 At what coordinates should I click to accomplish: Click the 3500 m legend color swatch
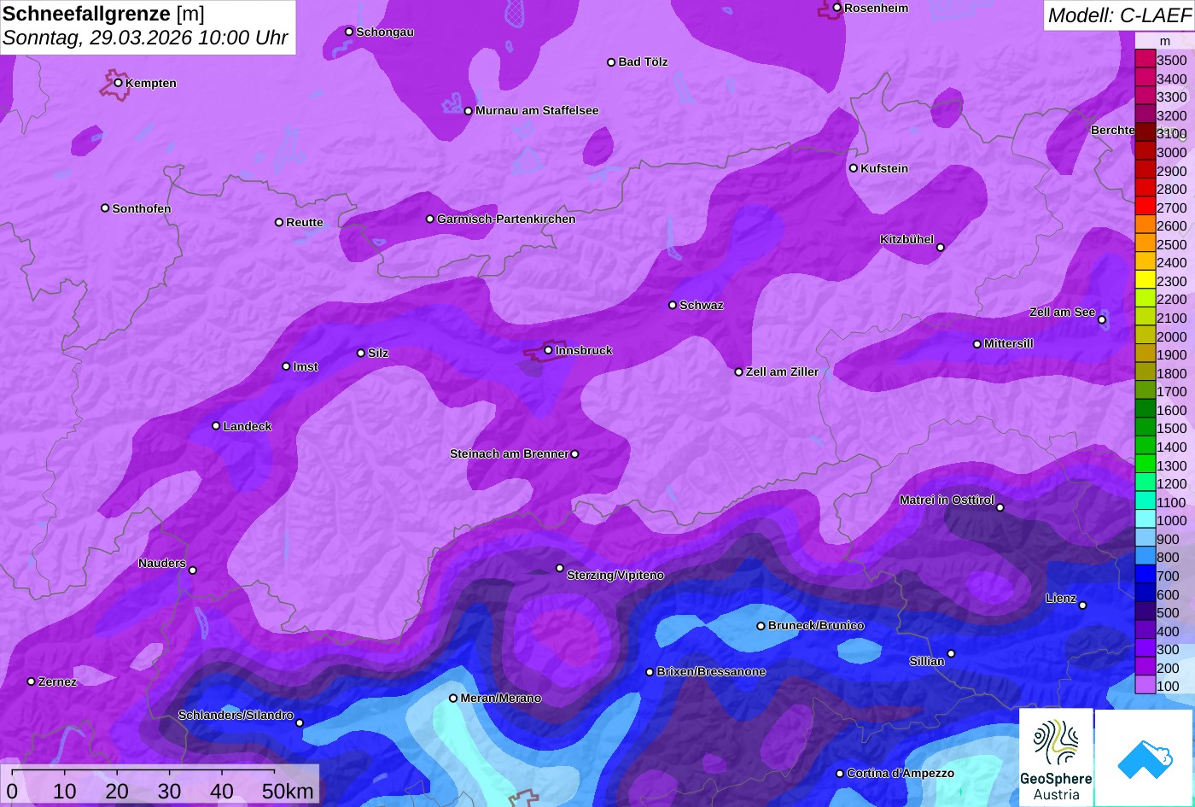(1145, 60)
